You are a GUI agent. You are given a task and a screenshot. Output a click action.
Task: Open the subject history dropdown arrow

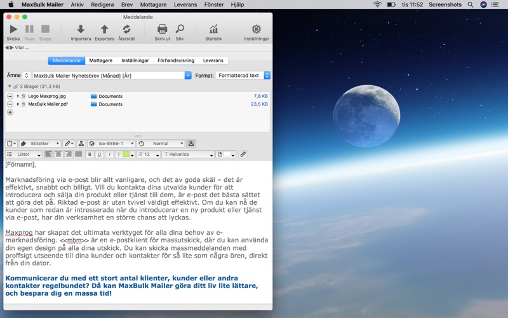[x=188, y=76]
